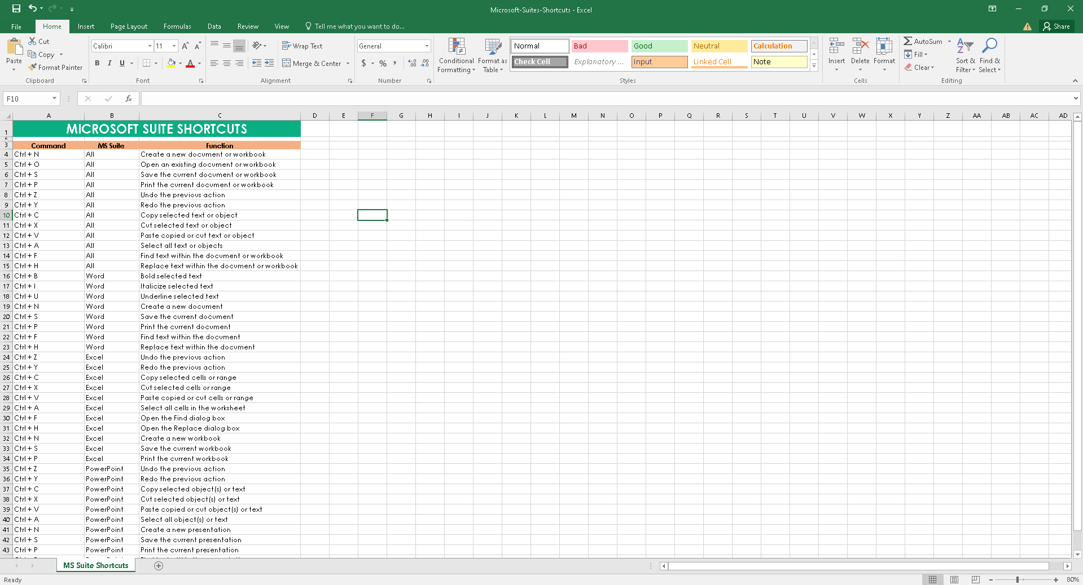This screenshot has width=1083, height=585.
Task: Apply the Check Cell style
Action: tap(540, 61)
